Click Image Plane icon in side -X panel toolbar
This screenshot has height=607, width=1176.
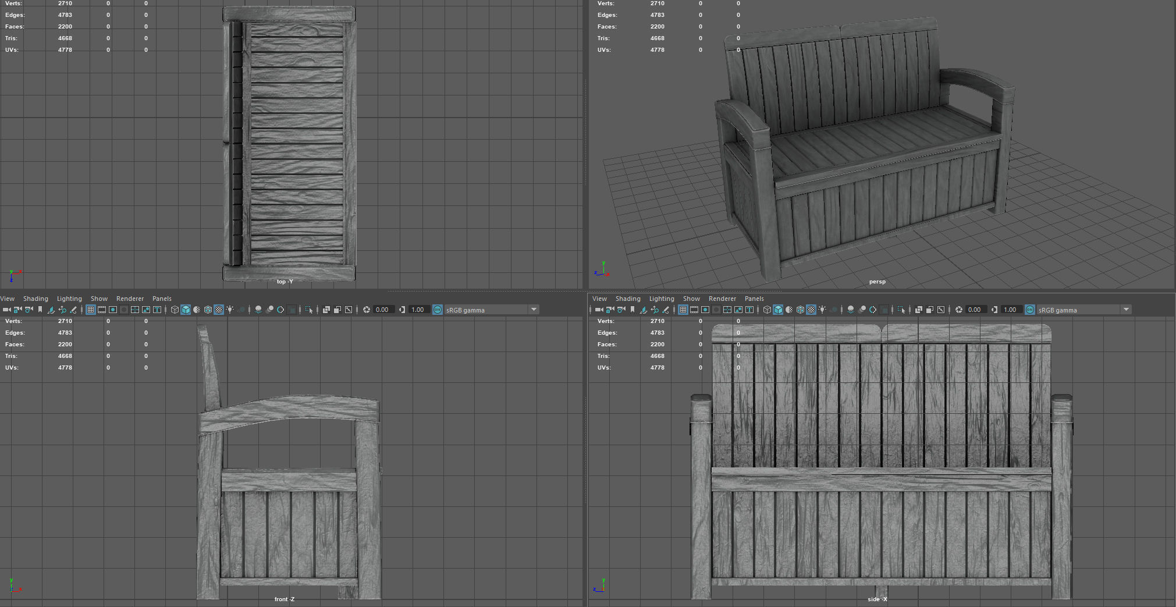[x=644, y=310]
